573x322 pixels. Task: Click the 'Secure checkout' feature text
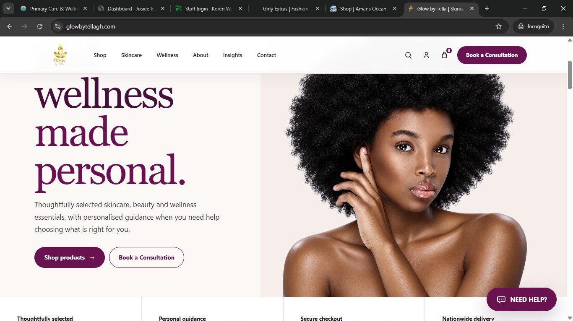pos(321,319)
